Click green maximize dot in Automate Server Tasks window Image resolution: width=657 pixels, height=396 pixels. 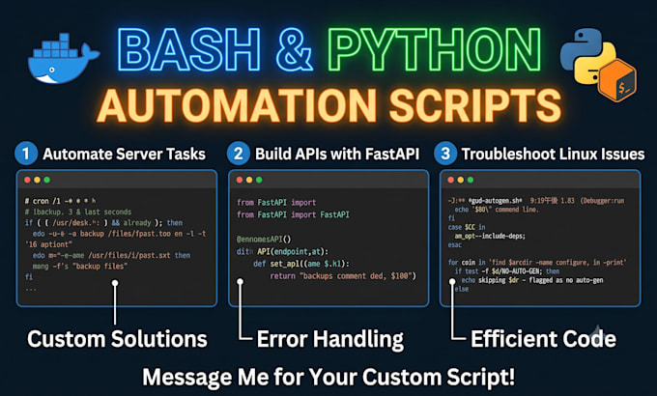pos(47,180)
